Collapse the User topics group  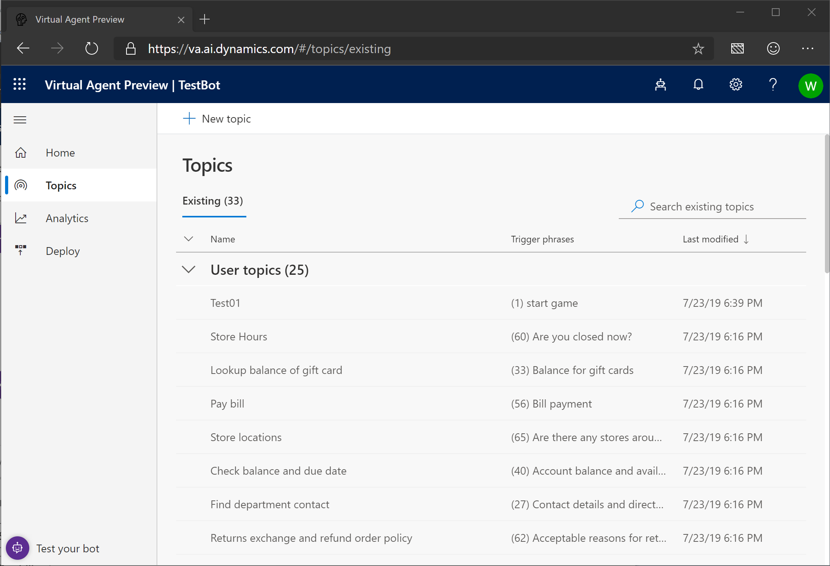[189, 269]
